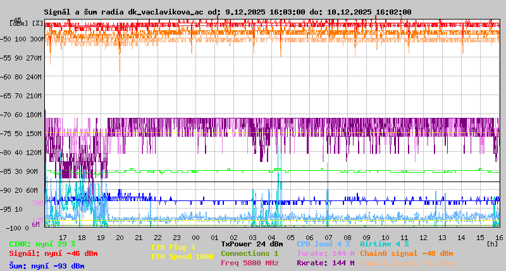Select the '270M' y-axis value
This screenshot has width=506, height=271.
[x=35, y=58]
